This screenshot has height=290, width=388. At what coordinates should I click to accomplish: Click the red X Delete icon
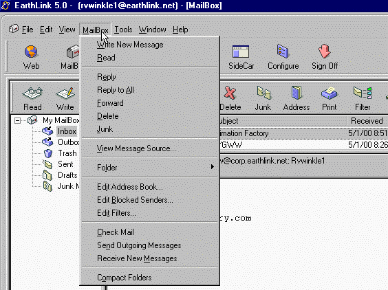click(230, 93)
